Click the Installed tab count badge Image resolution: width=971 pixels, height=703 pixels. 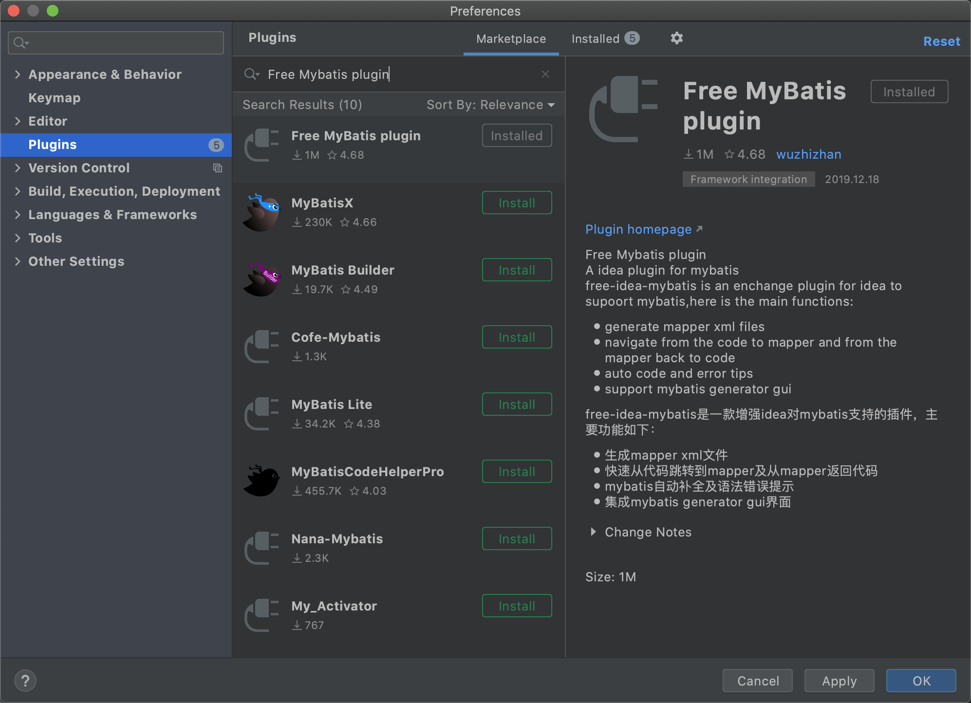click(632, 38)
